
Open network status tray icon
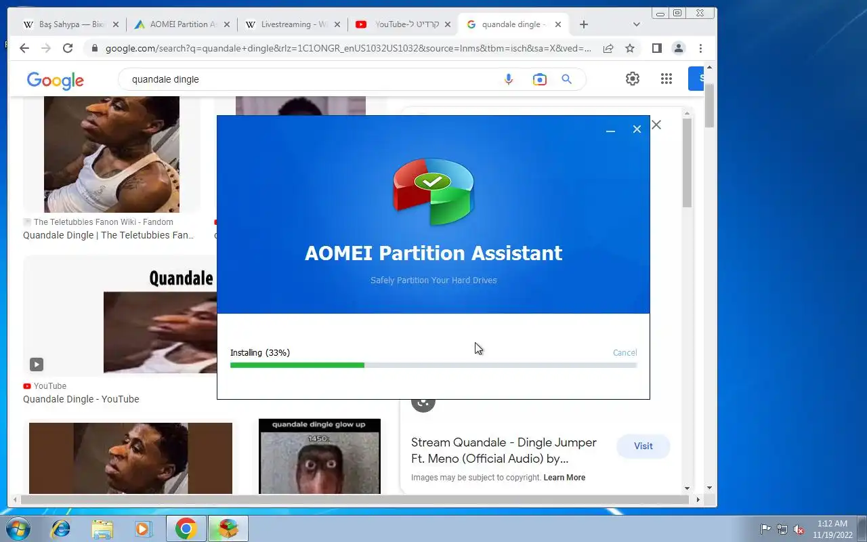point(782,529)
